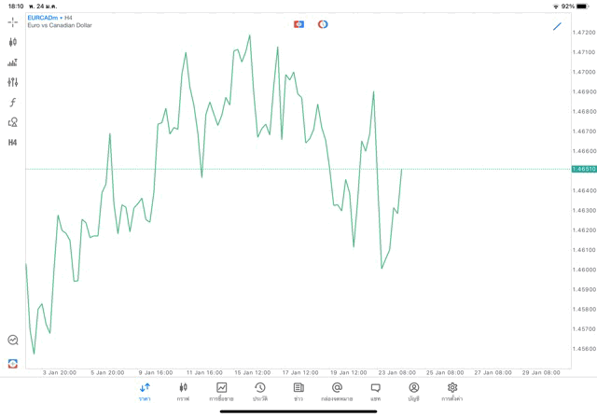Open the ข่าว (News) tab
Screen dimensions: 597x417
tap(298, 392)
